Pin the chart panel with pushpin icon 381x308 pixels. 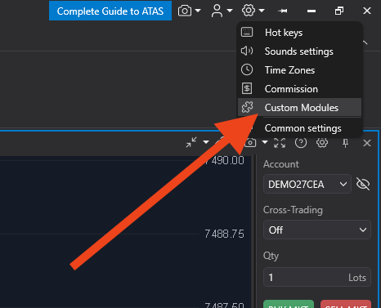tap(345, 143)
